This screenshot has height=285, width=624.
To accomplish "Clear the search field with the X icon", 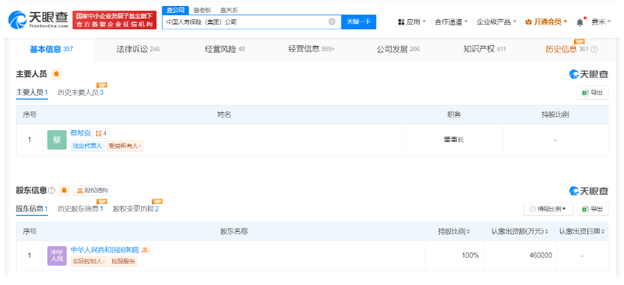I will pyautogui.click(x=332, y=22).
